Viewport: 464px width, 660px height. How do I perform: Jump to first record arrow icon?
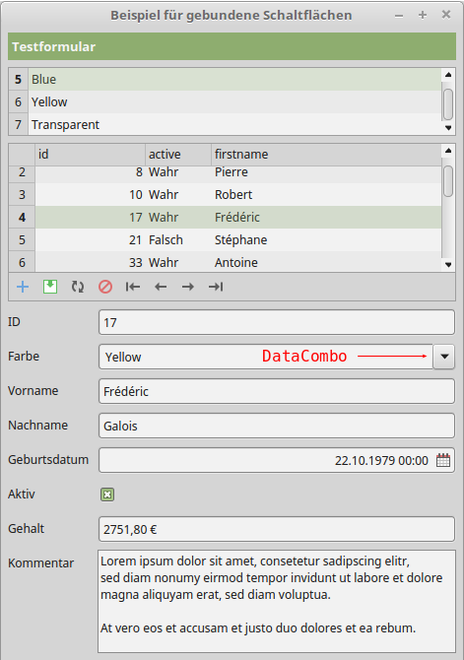click(x=133, y=287)
